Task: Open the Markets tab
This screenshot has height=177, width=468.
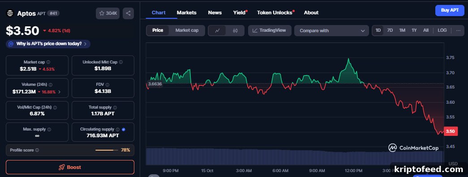Action: [x=187, y=13]
